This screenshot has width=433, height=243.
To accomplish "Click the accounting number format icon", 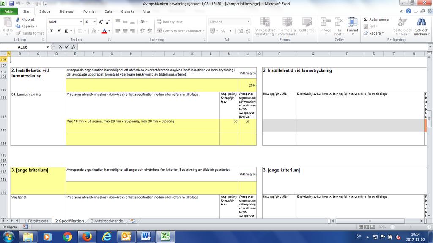I will [x=212, y=31].
